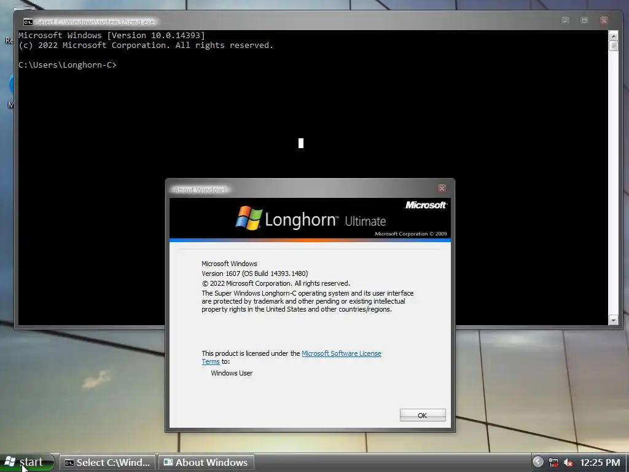The image size is (629, 472).
Task: Expand hidden system tray icons
Action: [x=538, y=462]
